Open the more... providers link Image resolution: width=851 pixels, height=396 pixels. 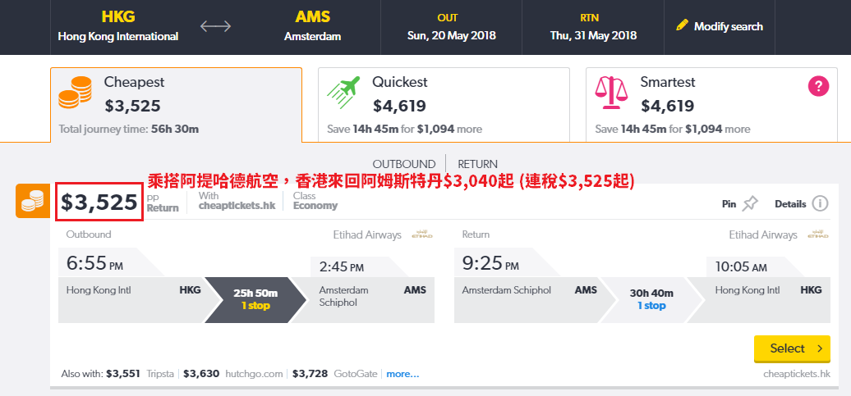[x=402, y=374]
